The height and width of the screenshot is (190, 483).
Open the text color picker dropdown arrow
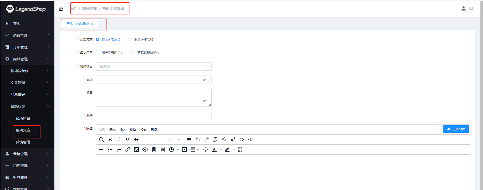tap(221, 150)
